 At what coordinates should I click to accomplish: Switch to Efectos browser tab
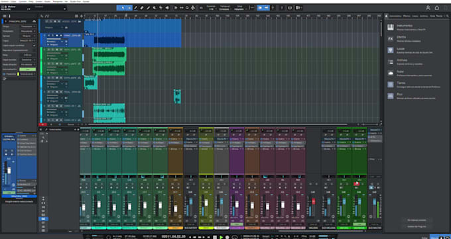[407, 16]
